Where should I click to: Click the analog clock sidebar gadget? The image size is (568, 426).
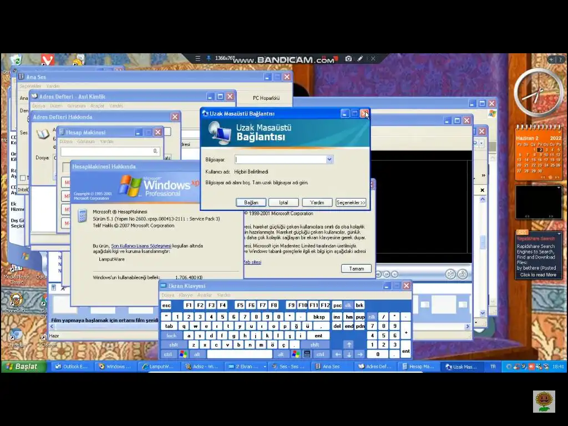(538, 93)
